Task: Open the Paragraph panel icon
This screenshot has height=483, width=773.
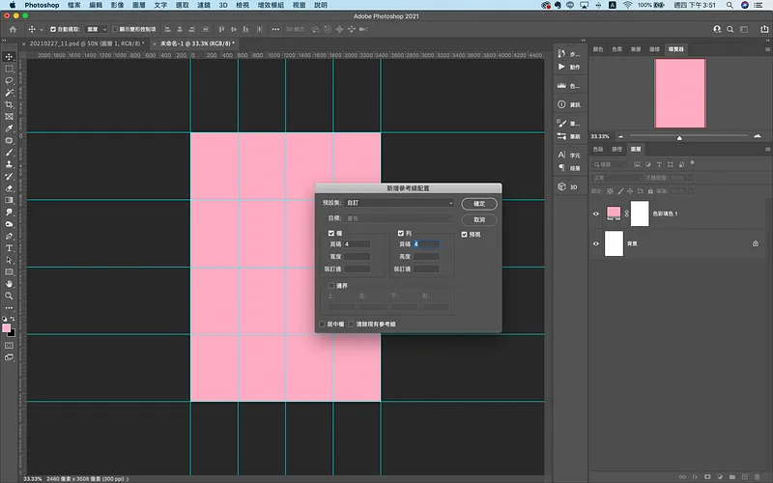Action: pyautogui.click(x=561, y=167)
